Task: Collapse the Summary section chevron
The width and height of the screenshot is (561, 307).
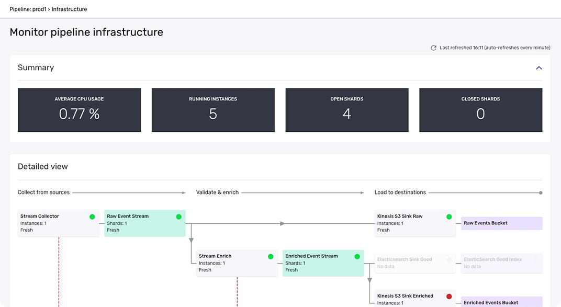Action: (x=539, y=68)
